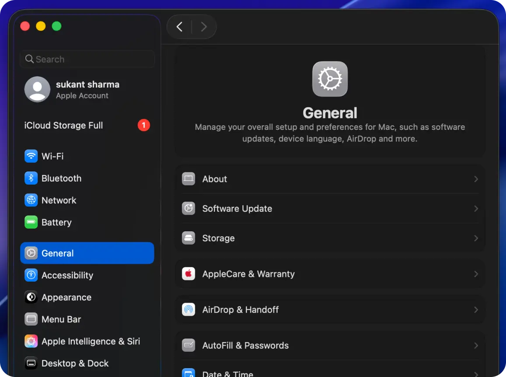
Task: Select Desktop & Dock in sidebar
Action: coord(87,363)
